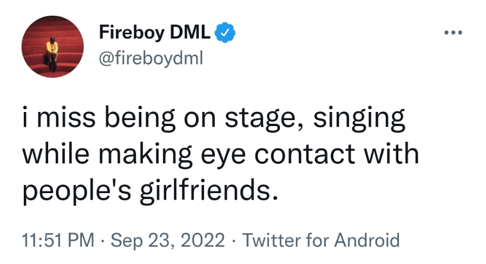This screenshot has width=486, height=264.
Task: Click the blue verified checkmark badge
Action: pyautogui.click(x=225, y=34)
